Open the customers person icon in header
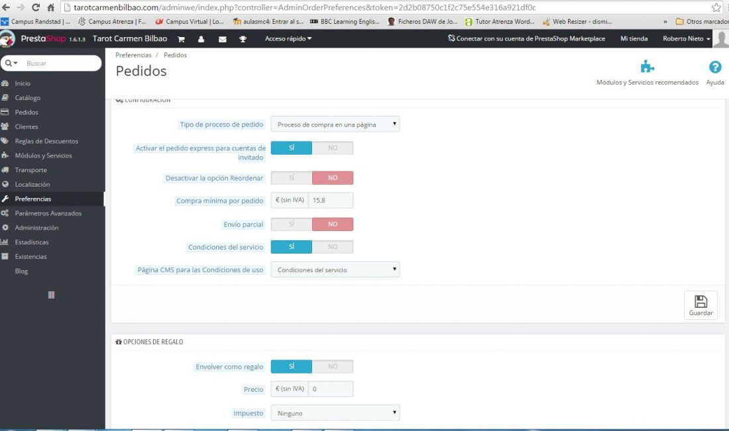 (201, 39)
